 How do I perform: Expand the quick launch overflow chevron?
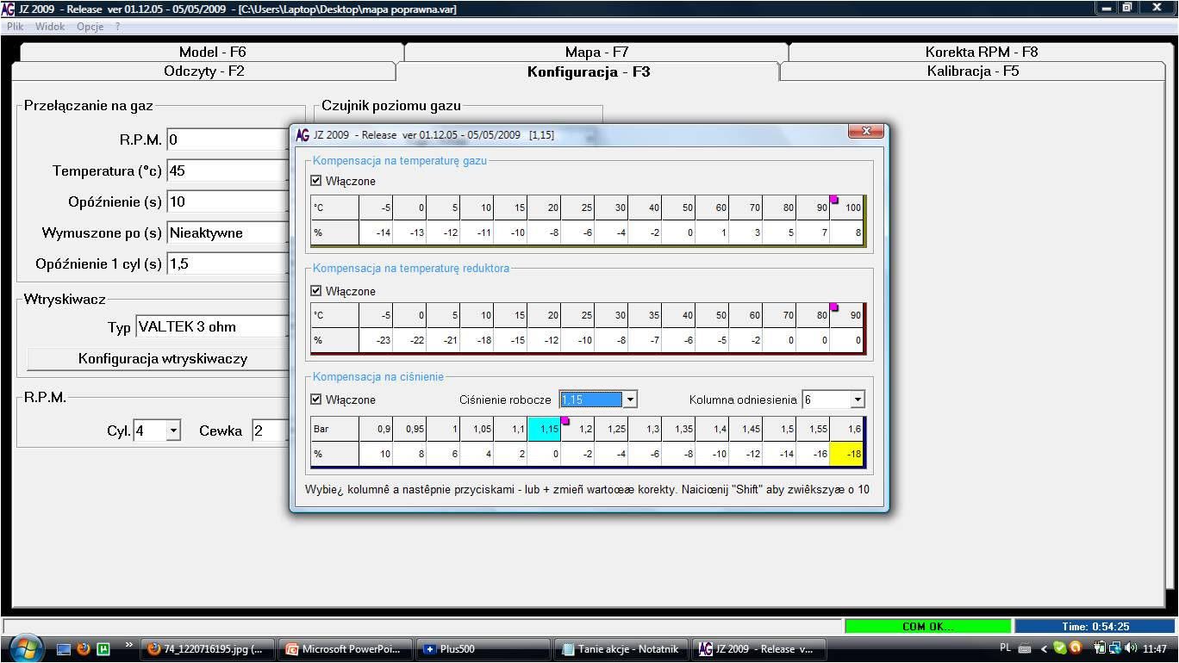pos(129,645)
